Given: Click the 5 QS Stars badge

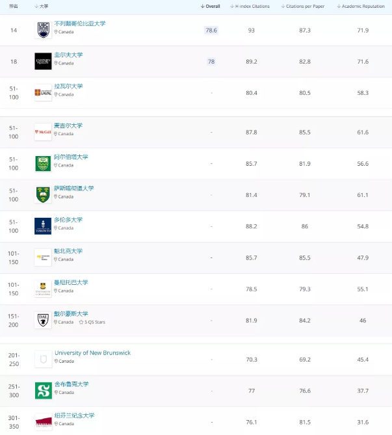Looking at the screenshot, I should [92, 322].
